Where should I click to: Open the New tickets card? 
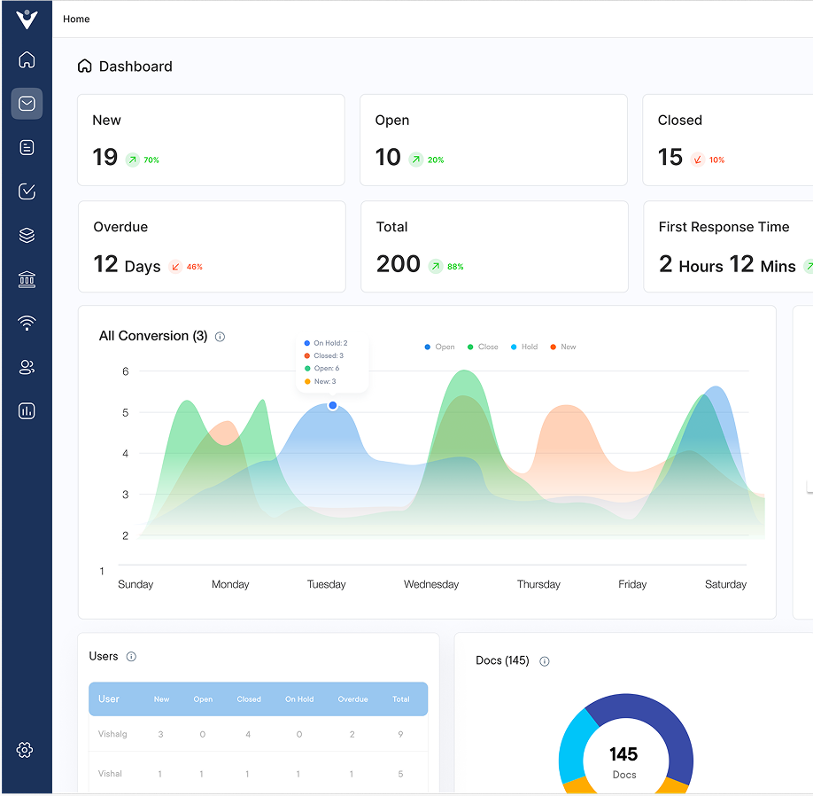pyautogui.click(x=211, y=139)
